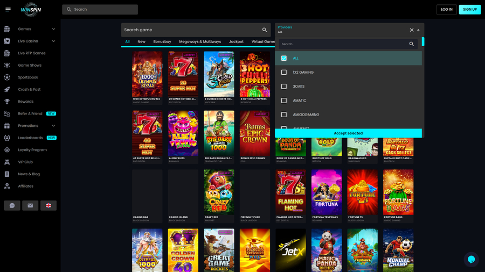
Task: Open the Big Bass Bonanza 1000 game
Action: [219, 133]
